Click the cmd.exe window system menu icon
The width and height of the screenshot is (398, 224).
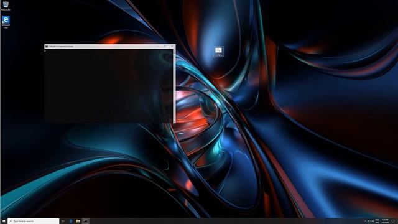pyautogui.click(x=47, y=47)
